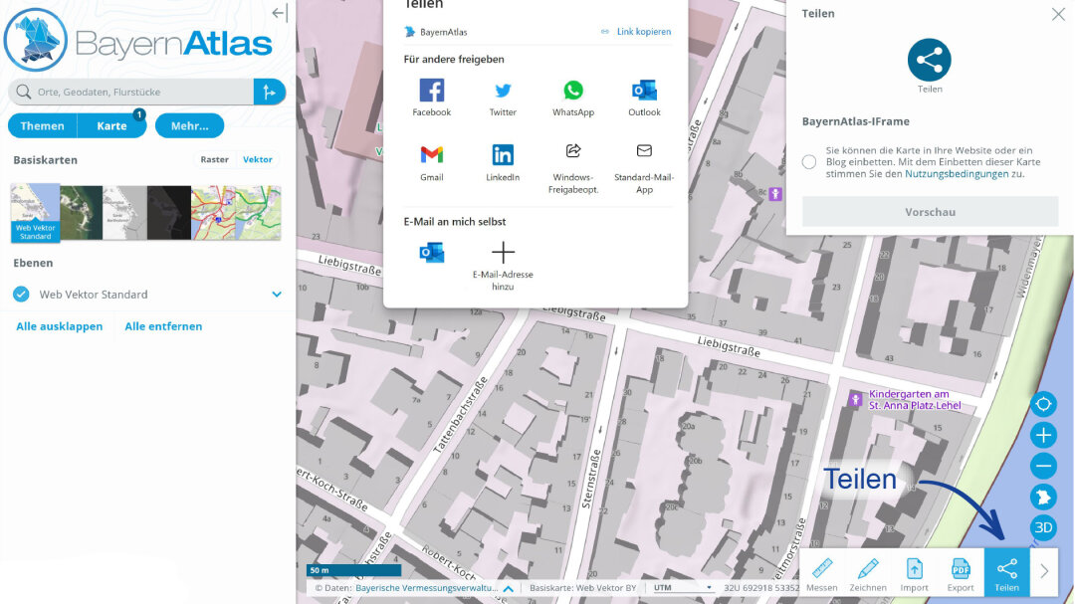Open the Messen measuring tool
This screenshot has width=1075, height=604.
(822, 572)
